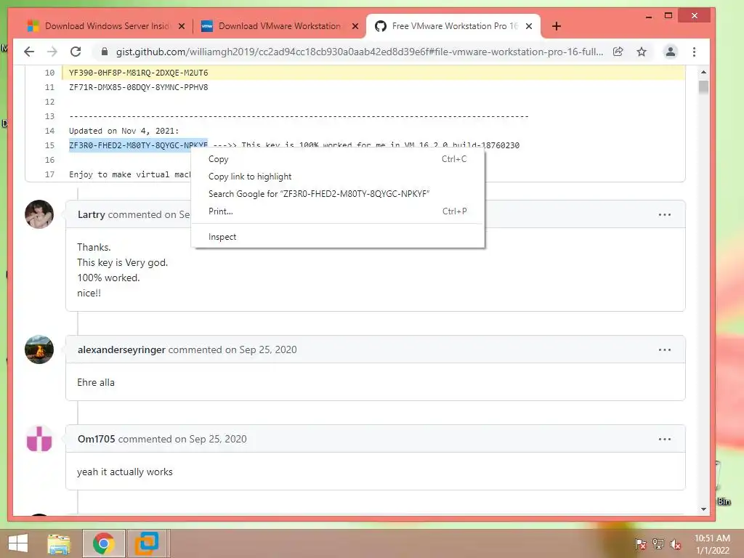Open VMware Workstation from the taskbar
Screen dimensions: 744x558
147,543
